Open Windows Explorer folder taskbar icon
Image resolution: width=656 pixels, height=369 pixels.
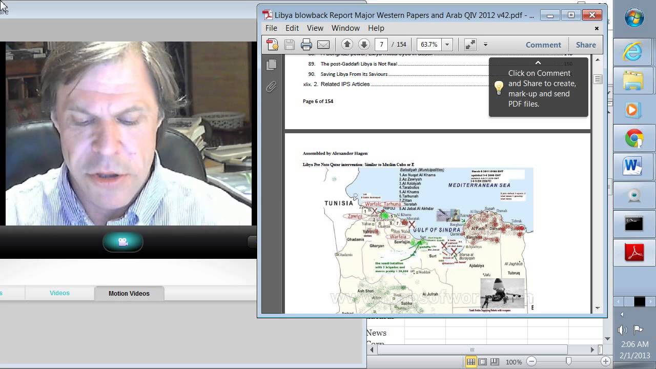pos(634,80)
